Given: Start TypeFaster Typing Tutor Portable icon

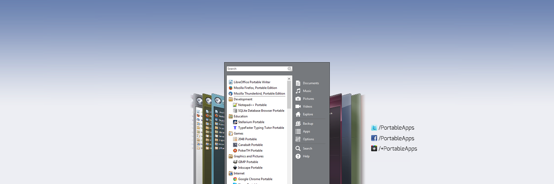Looking at the screenshot, I should click(235, 128).
